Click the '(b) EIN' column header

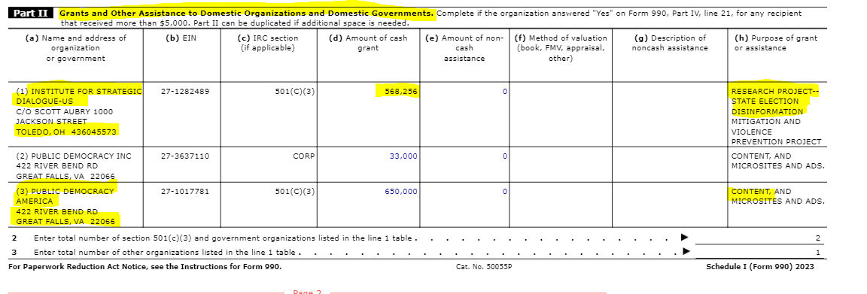(181, 38)
